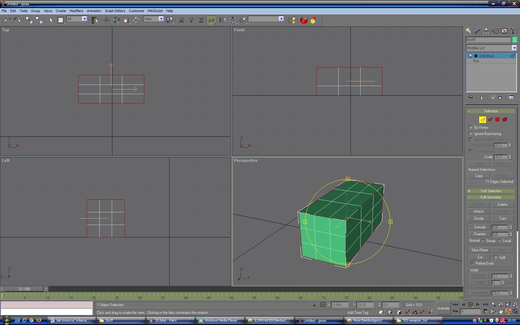The image size is (520, 325).
Task: Click Remove modifier trash icon
Action: [x=500, y=97]
